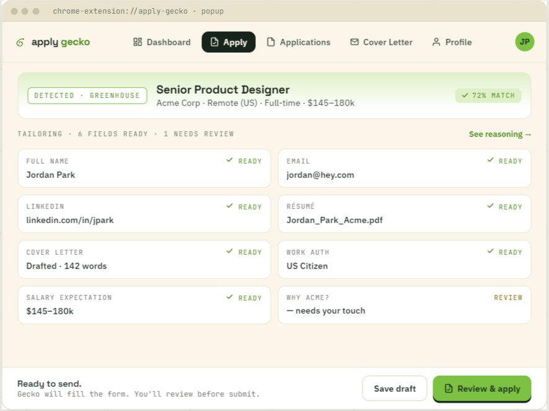Viewport: 549px width, 411px height.
Task: Click the Profile person icon
Action: tap(436, 42)
